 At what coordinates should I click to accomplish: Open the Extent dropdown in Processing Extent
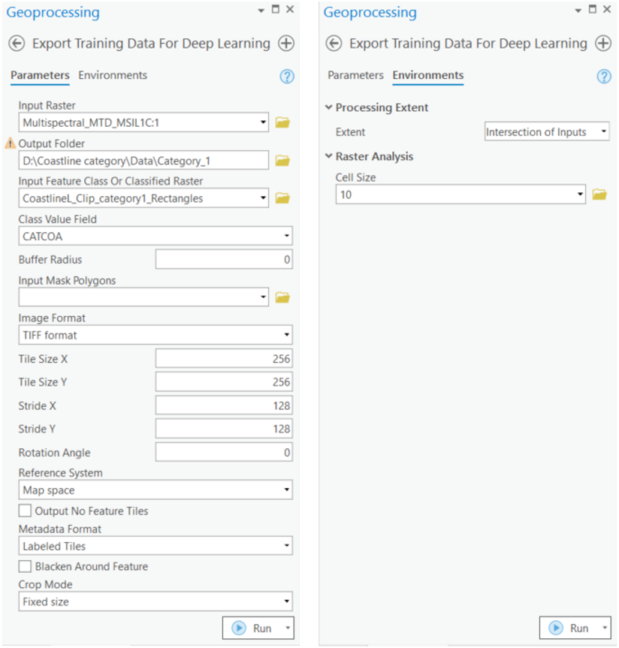click(x=546, y=132)
